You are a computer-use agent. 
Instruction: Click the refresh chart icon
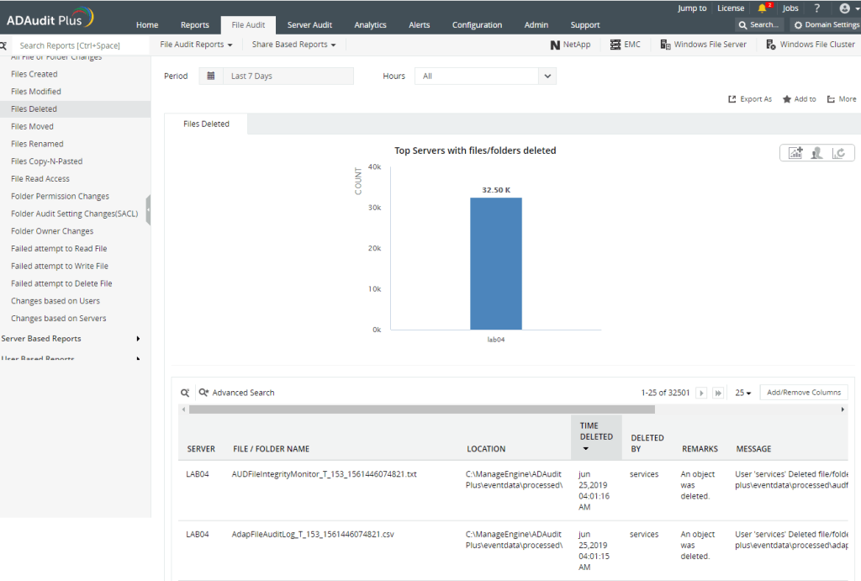point(838,153)
